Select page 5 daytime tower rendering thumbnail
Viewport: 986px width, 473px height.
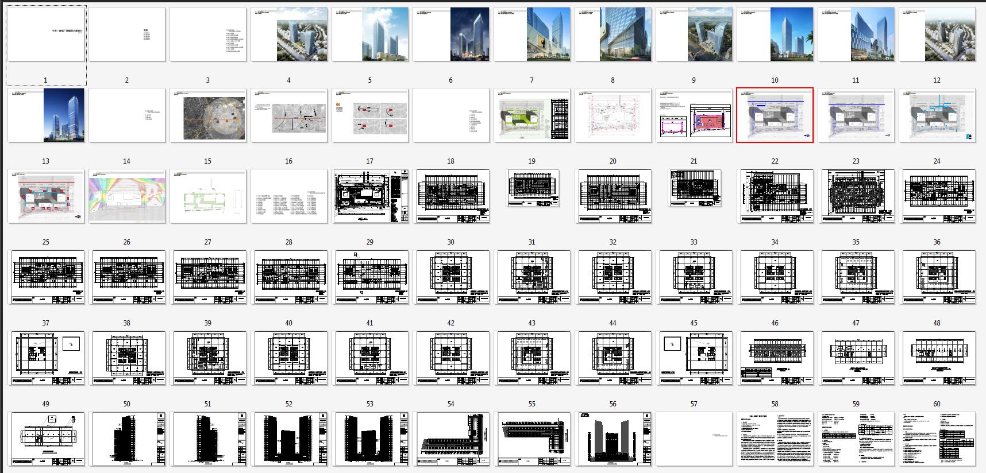(x=370, y=34)
